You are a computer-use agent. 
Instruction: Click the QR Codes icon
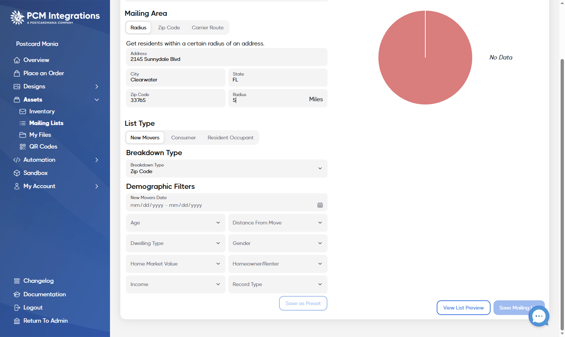tap(23, 147)
